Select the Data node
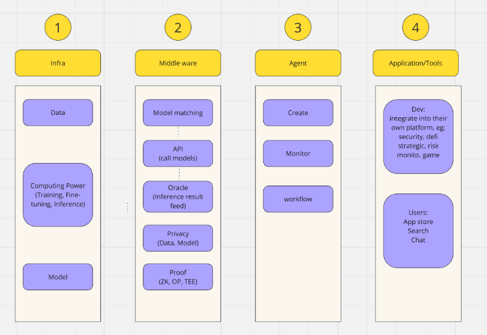Viewport: 487px width, 335px height. pos(58,113)
